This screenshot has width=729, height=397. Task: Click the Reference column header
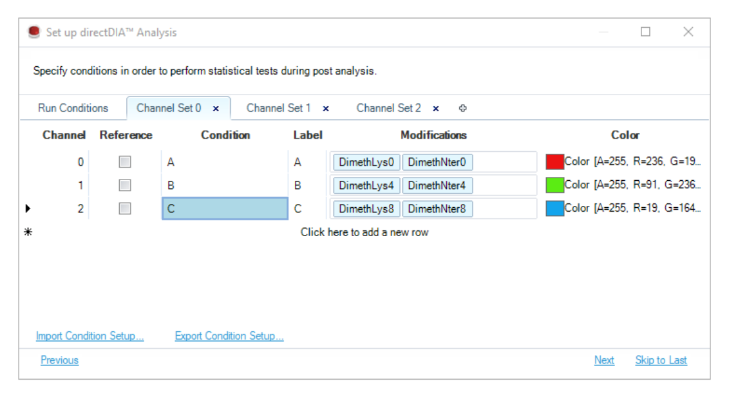[x=126, y=135]
